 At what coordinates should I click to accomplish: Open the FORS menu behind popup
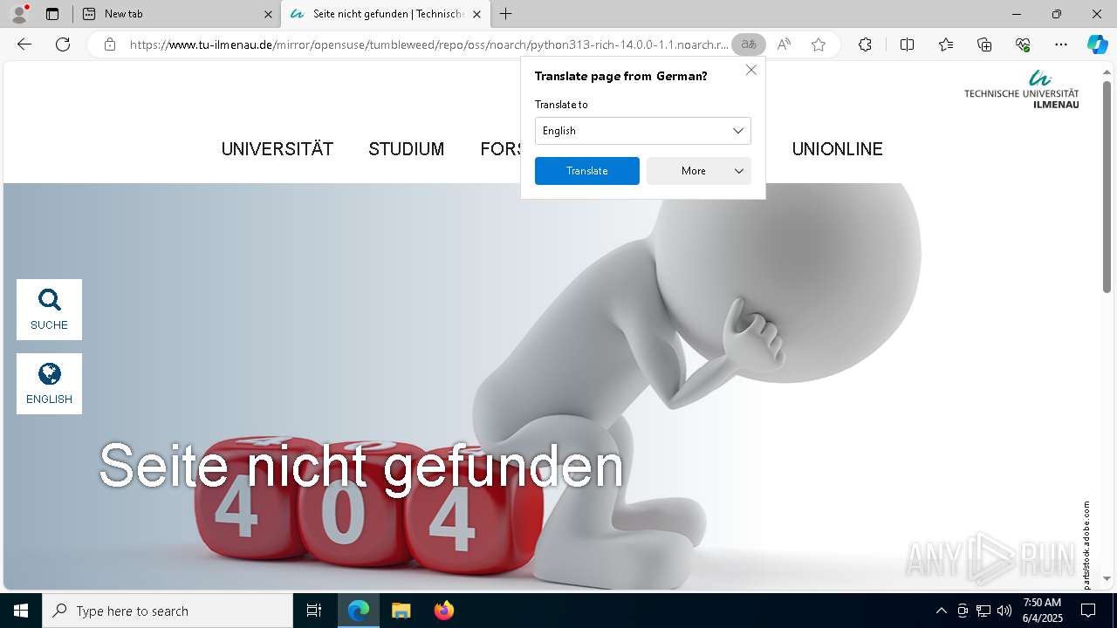pos(501,149)
